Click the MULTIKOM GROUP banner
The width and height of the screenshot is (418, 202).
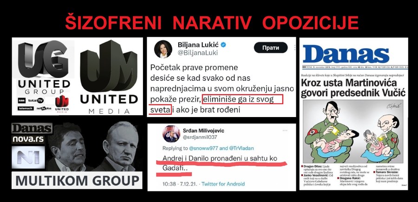tap(77, 181)
